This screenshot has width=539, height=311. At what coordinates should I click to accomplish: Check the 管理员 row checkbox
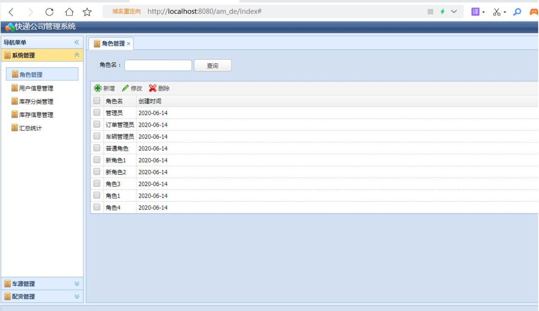pos(97,112)
